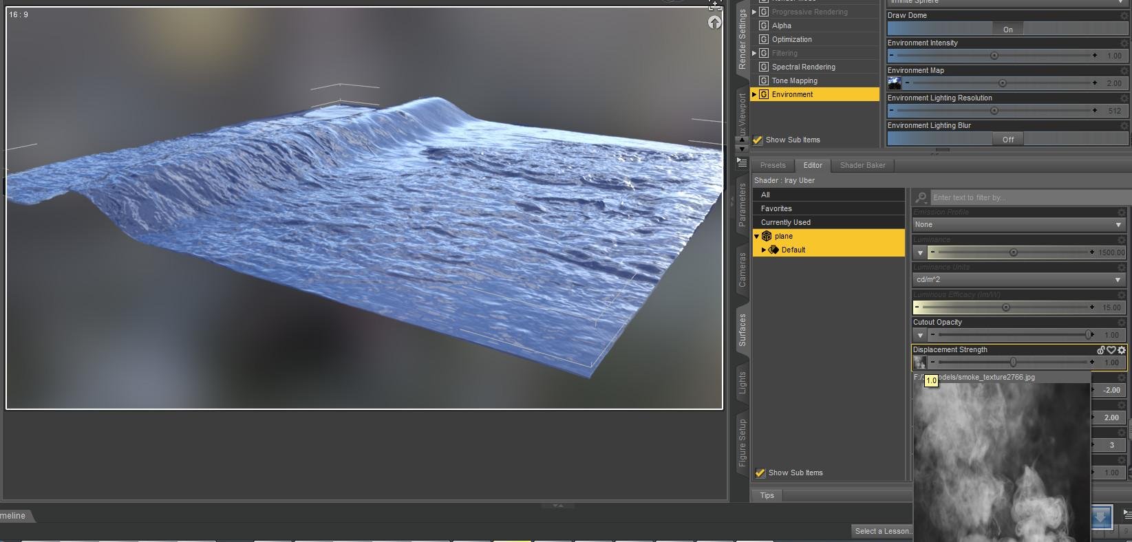Open the Surfaces side tab
1132x542 pixels.
pos(742,329)
